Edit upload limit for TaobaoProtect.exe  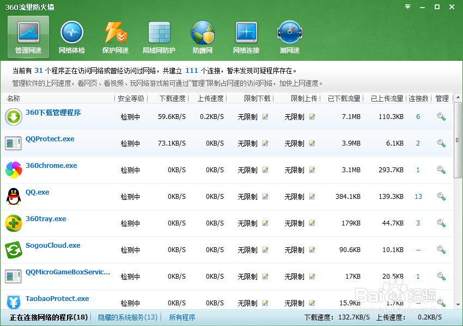click(x=312, y=303)
